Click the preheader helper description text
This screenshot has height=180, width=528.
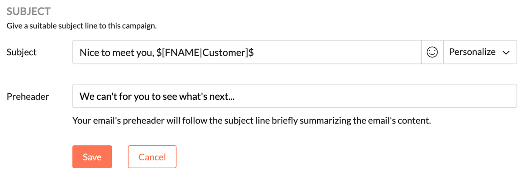tap(251, 120)
